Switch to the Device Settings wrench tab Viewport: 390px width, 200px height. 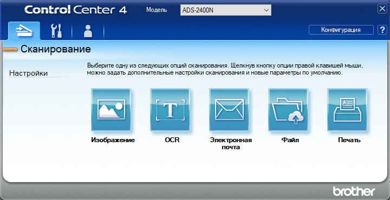[x=56, y=31]
